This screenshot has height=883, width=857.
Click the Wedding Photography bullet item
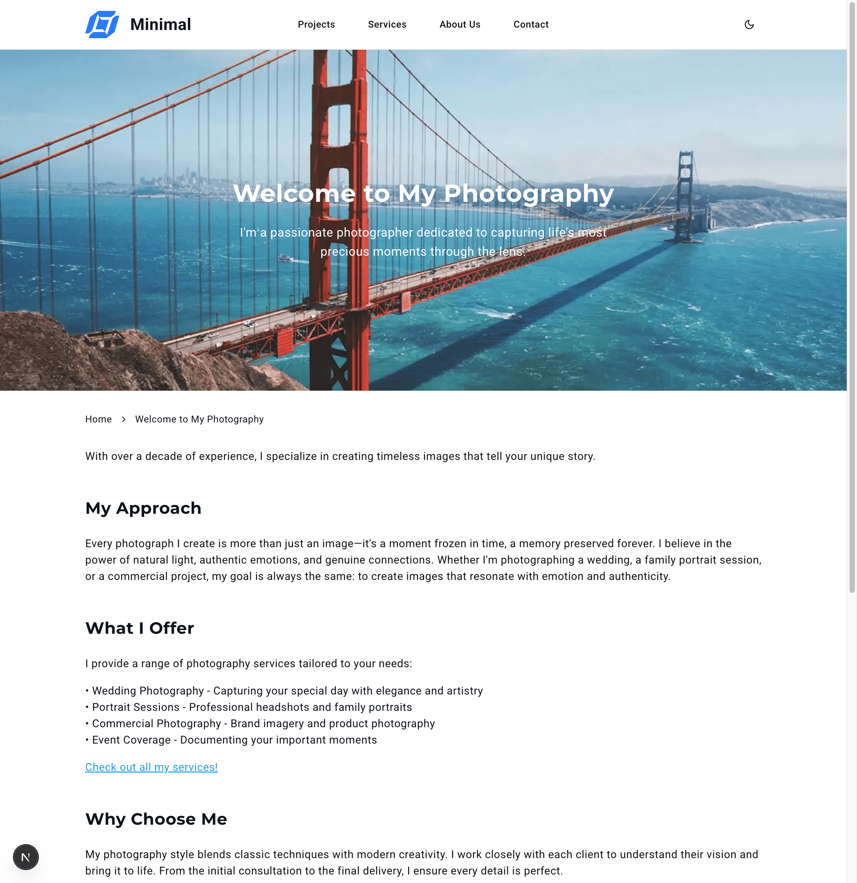point(284,691)
